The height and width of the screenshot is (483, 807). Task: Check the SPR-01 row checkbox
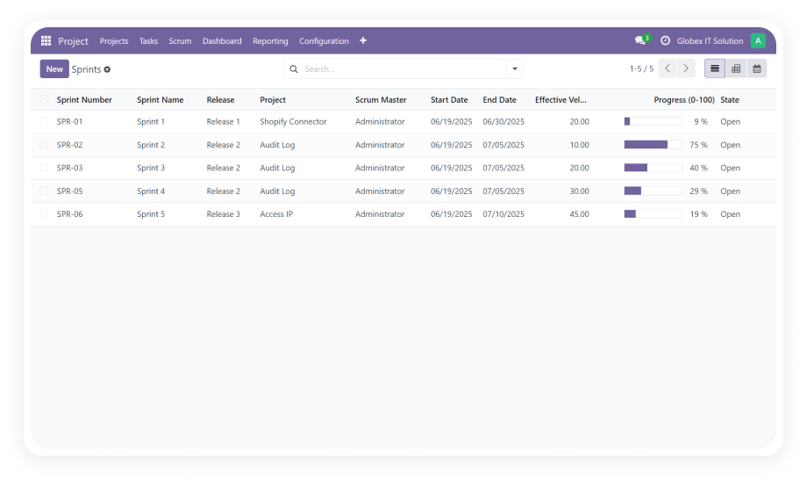click(x=44, y=122)
